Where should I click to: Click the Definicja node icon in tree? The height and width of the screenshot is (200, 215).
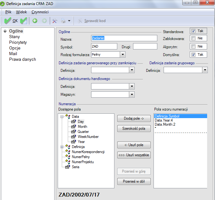[x=68, y=147]
